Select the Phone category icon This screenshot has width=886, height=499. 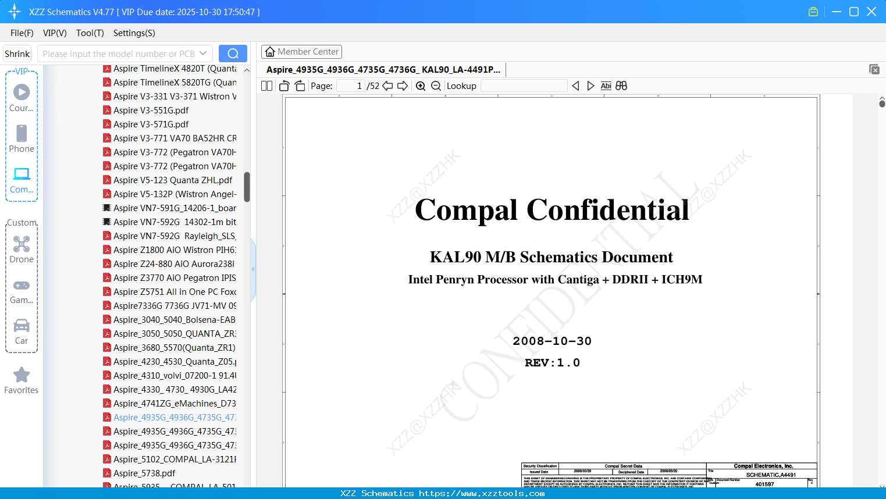[22, 133]
